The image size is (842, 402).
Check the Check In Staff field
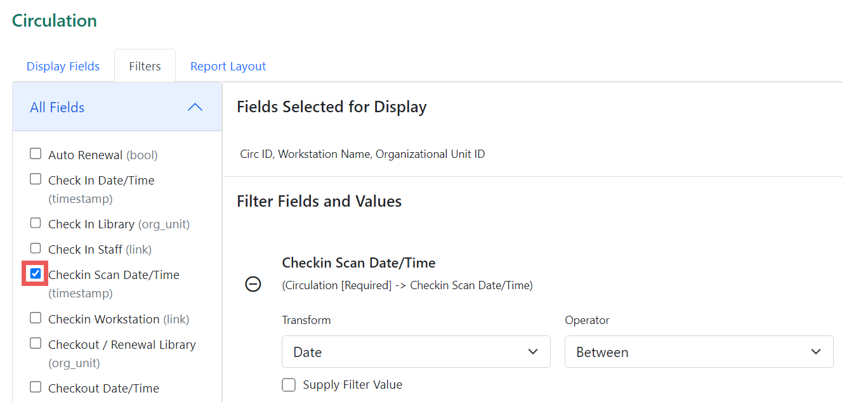35,248
